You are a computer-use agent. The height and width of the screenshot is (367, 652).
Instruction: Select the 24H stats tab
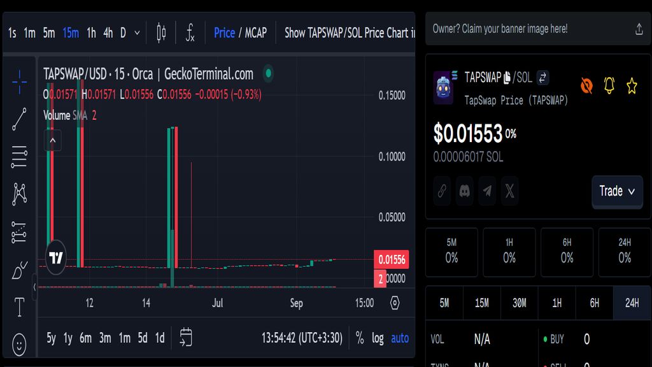point(632,303)
